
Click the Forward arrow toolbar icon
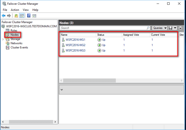[9, 16]
